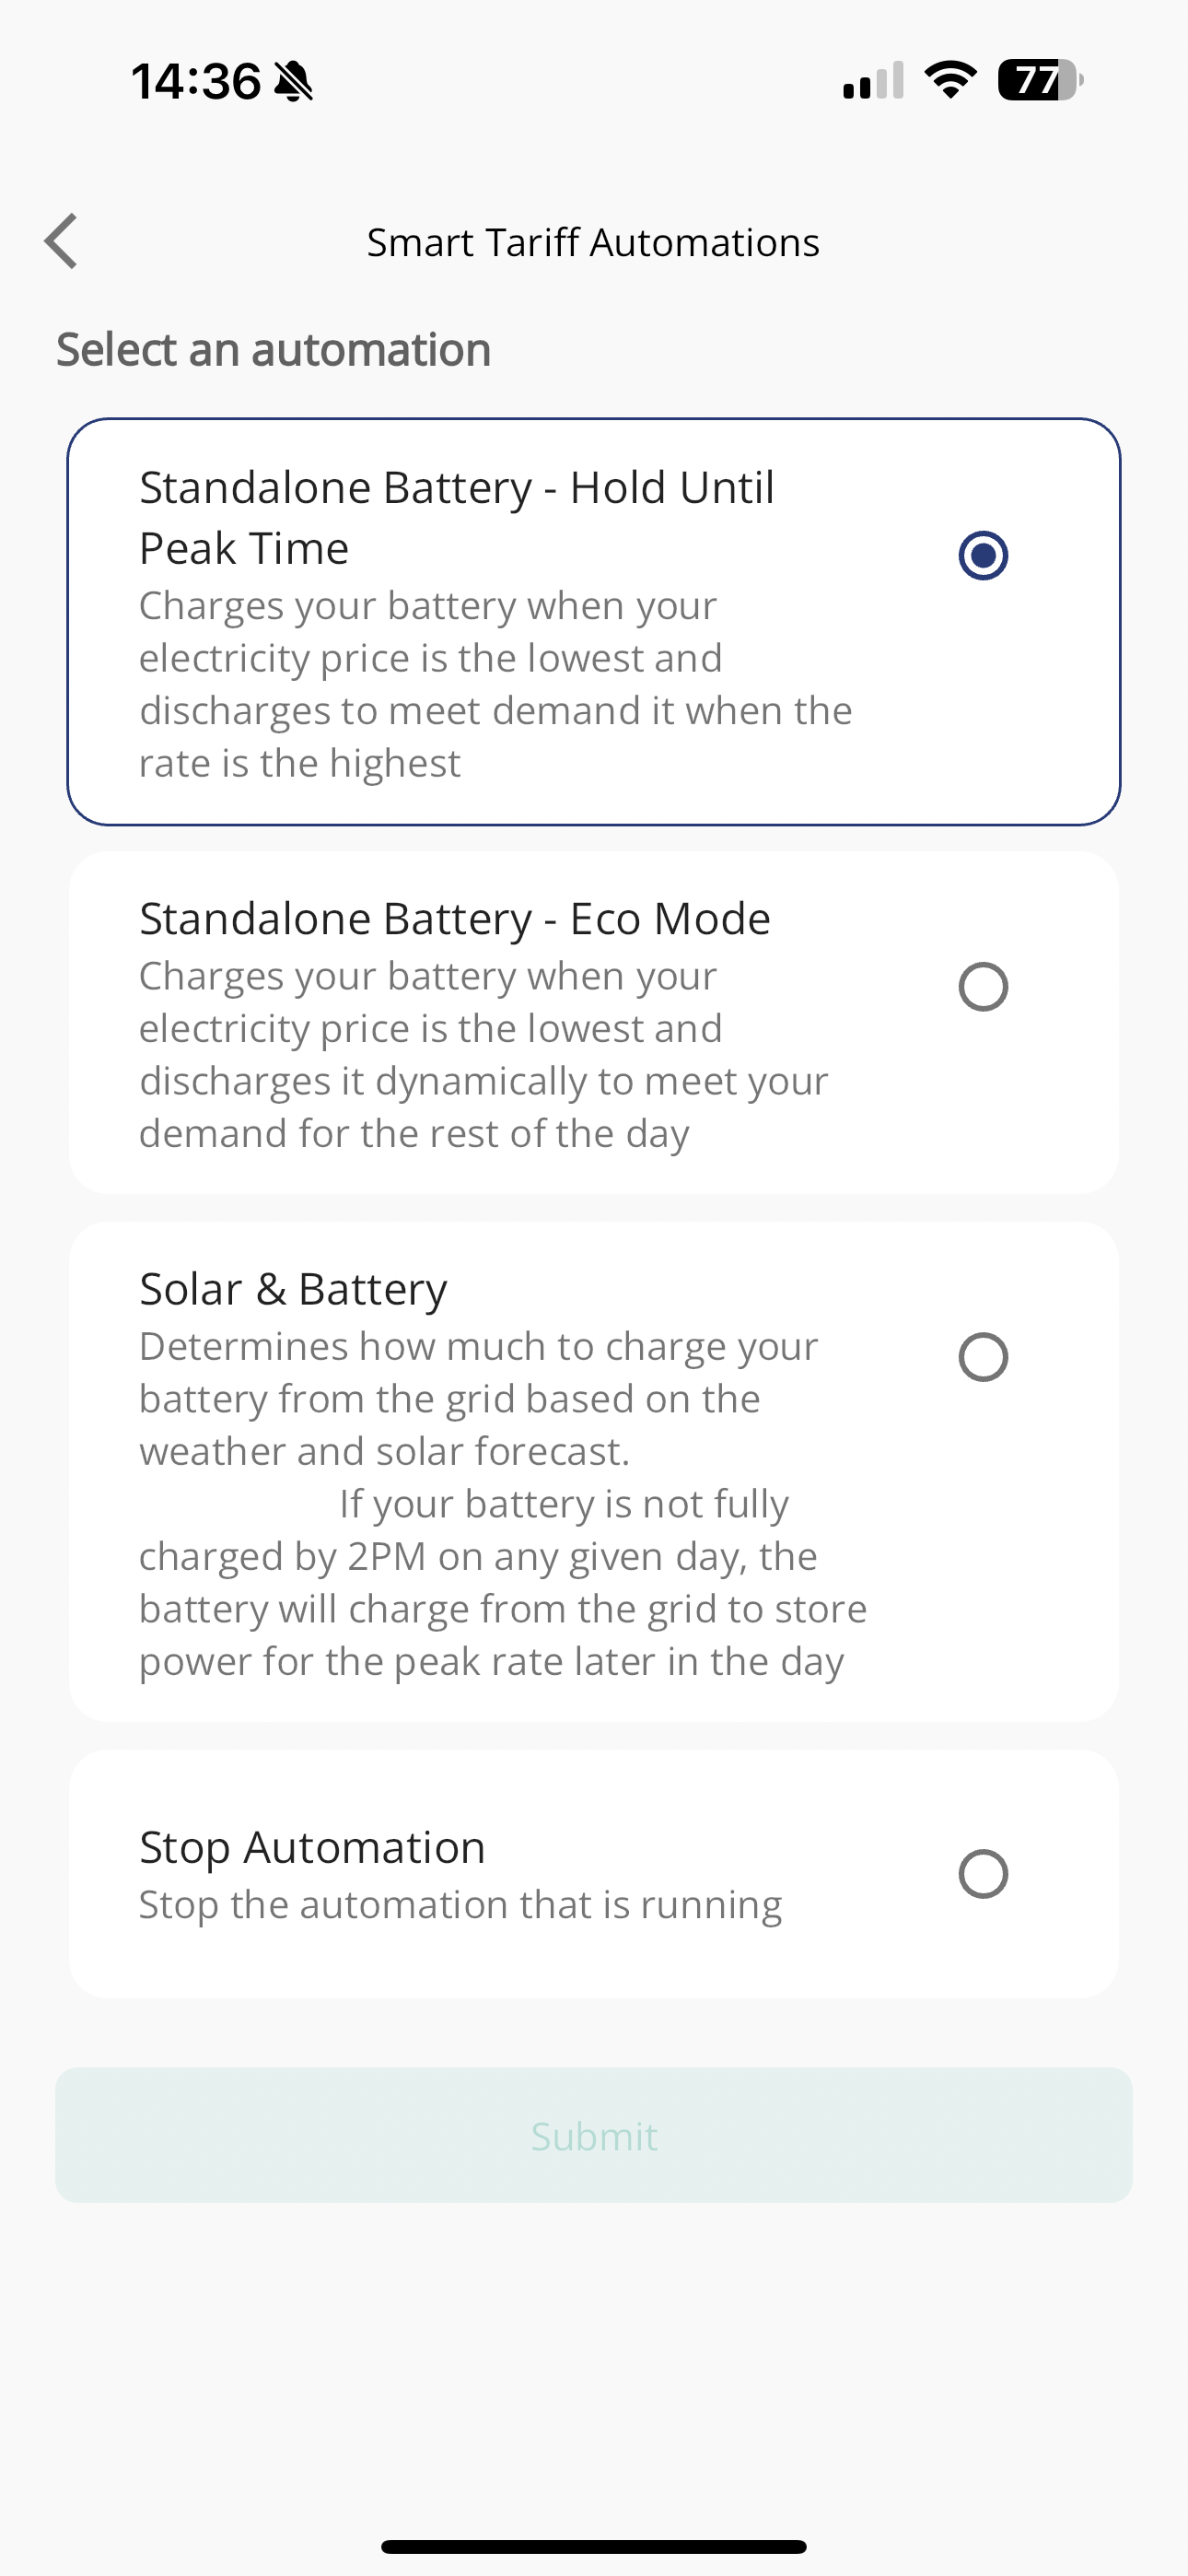This screenshot has width=1188, height=2576.
Task: Select Hold Until Peak Time radio button
Action: point(983,555)
